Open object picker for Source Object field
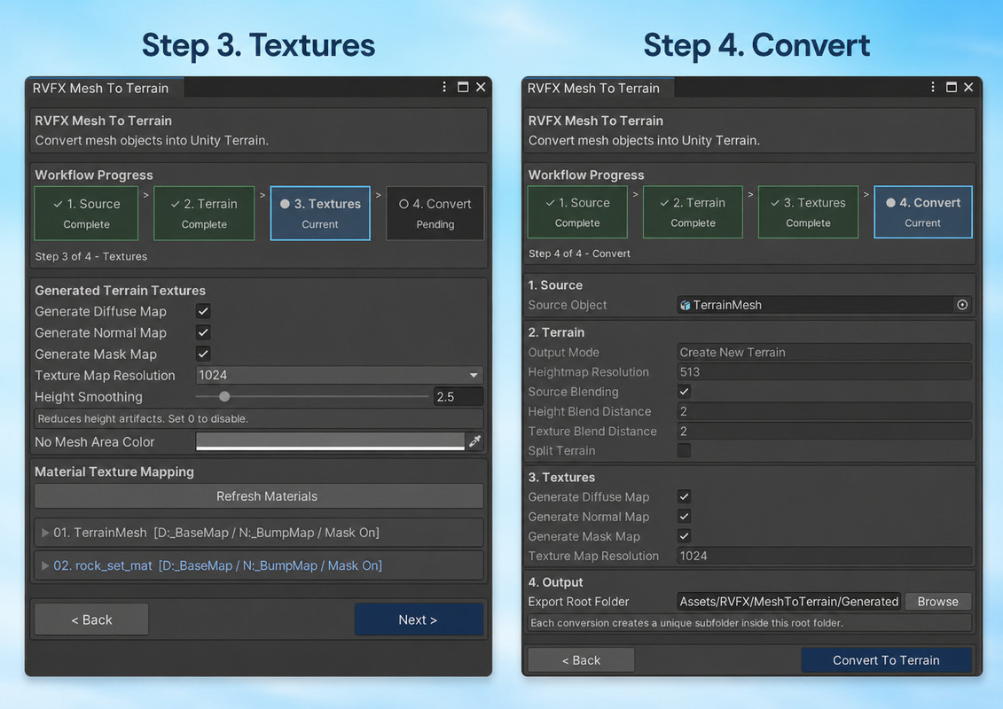This screenshot has width=1003, height=709. 962,305
